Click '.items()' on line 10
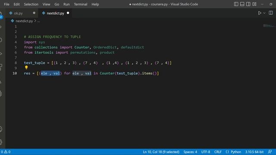 pos(148,73)
